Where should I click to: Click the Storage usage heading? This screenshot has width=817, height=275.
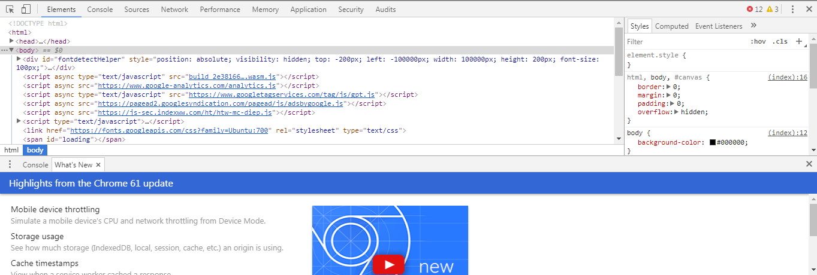(37, 237)
